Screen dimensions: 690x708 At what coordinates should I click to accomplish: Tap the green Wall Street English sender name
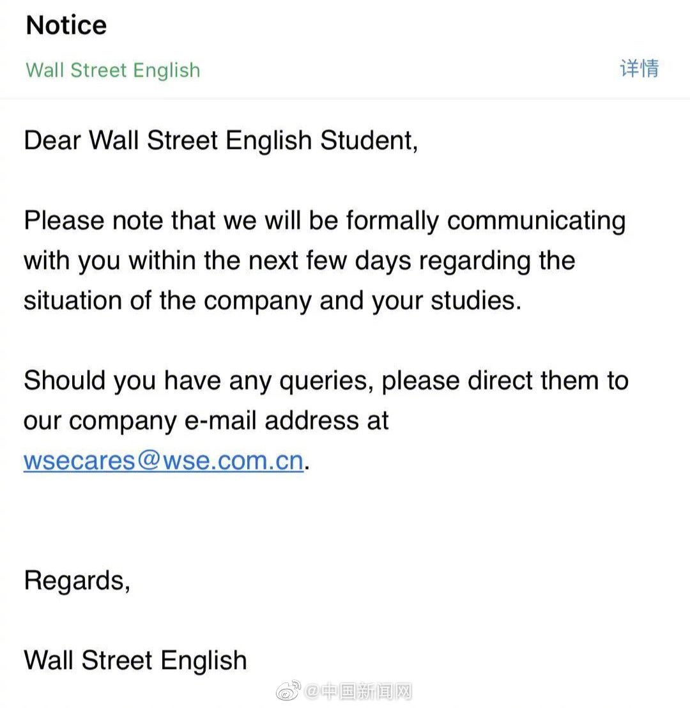pyautogui.click(x=113, y=70)
